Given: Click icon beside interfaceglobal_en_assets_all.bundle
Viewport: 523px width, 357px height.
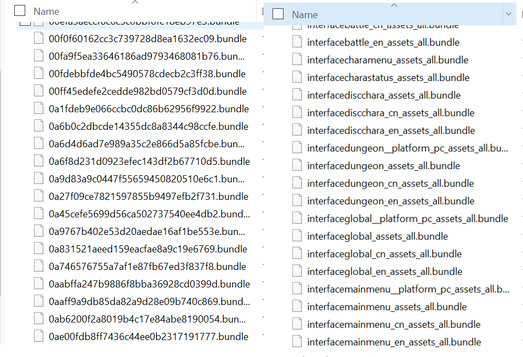Looking at the screenshot, I should click(297, 272).
